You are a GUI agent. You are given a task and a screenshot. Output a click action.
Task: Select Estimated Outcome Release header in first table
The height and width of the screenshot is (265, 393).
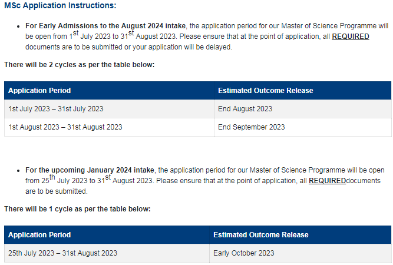click(265, 91)
